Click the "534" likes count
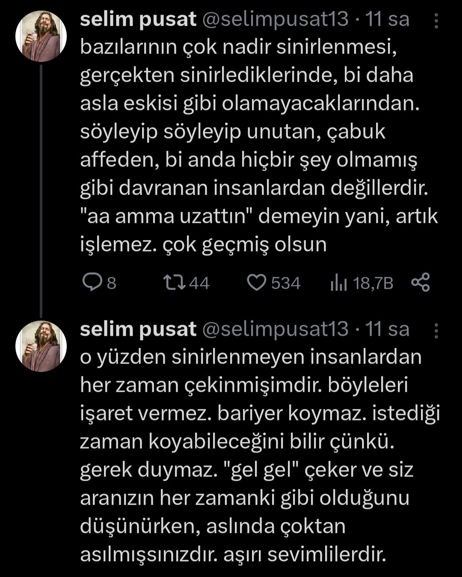The height and width of the screenshot is (577, 462). coord(286,283)
